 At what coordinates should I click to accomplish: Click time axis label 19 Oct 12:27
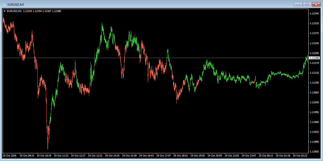click(78, 155)
